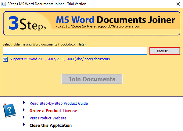Click the Join Documents button

click(x=92, y=79)
